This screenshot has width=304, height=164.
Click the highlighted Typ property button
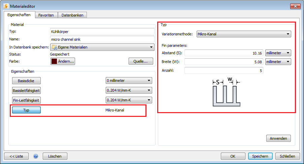click(26, 110)
